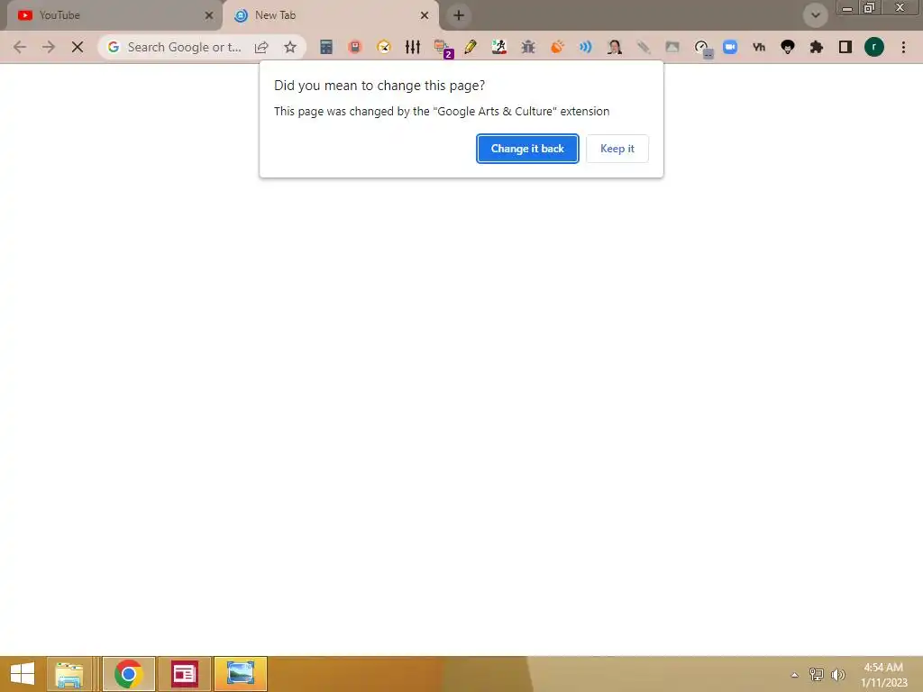Toggle the browser side panel
Viewport: 923px width, 692px height.
[x=845, y=47]
